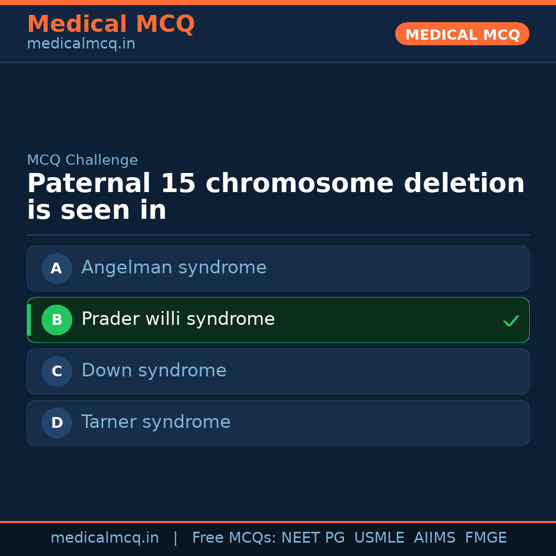Click the green checkmark icon
This screenshot has width=556, height=556.
pyautogui.click(x=511, y=321)
